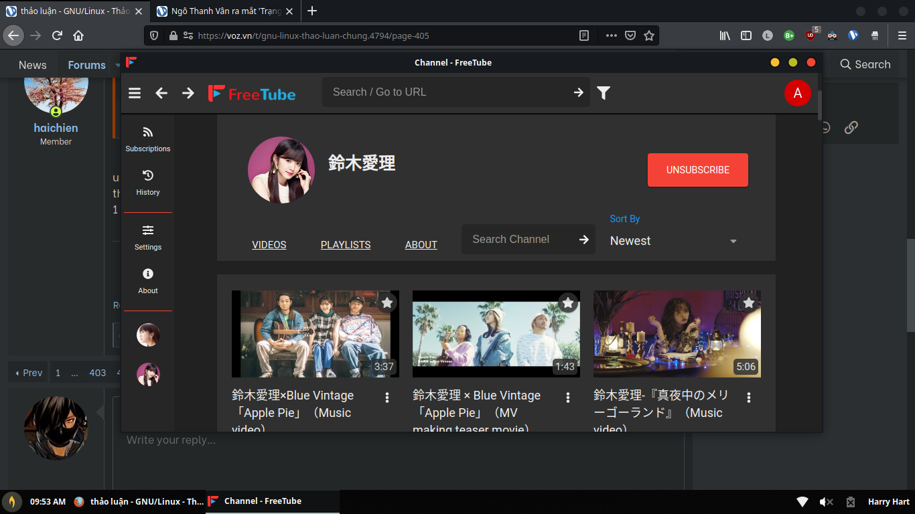Click the FreeTube logo
Viewport: 915px width, 514px height.
click(x=252, y=94)
